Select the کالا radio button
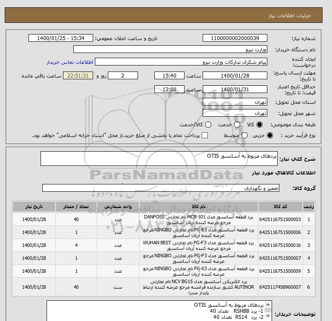Image resolution: width=332 pixels, height=321 pixels. tap(260, 125)
